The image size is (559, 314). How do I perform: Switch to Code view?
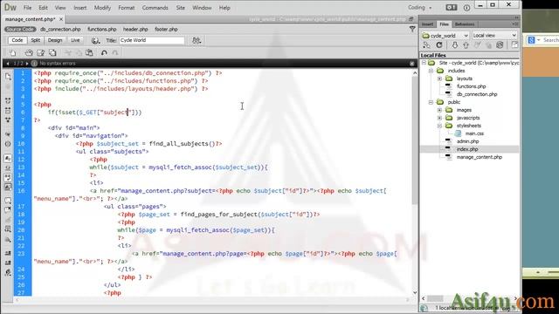coord(17,40)
